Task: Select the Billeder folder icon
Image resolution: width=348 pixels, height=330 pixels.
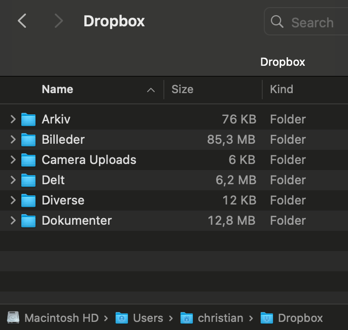Action: point(28,140)
